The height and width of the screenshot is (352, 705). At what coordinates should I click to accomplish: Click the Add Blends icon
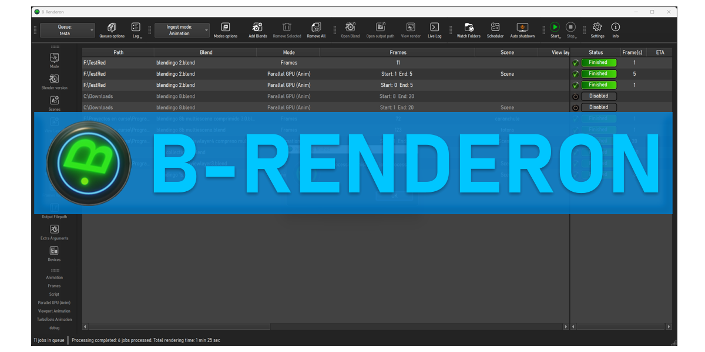[x=257, y=27]
